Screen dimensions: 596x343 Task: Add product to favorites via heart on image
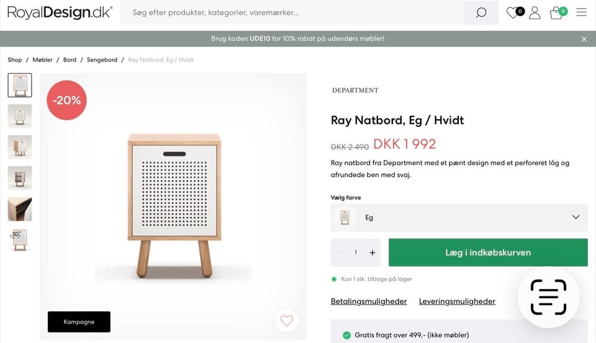(x=286, y=321)
